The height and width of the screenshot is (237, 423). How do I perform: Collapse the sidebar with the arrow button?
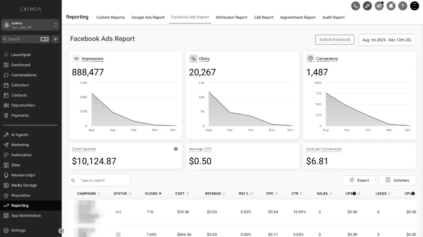pos(61,231)
